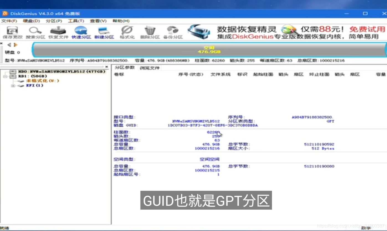Click the DiskGenius app icon in title bar
Screen dimensions: 387x231
pyautogui.click(x=5, y=13)
